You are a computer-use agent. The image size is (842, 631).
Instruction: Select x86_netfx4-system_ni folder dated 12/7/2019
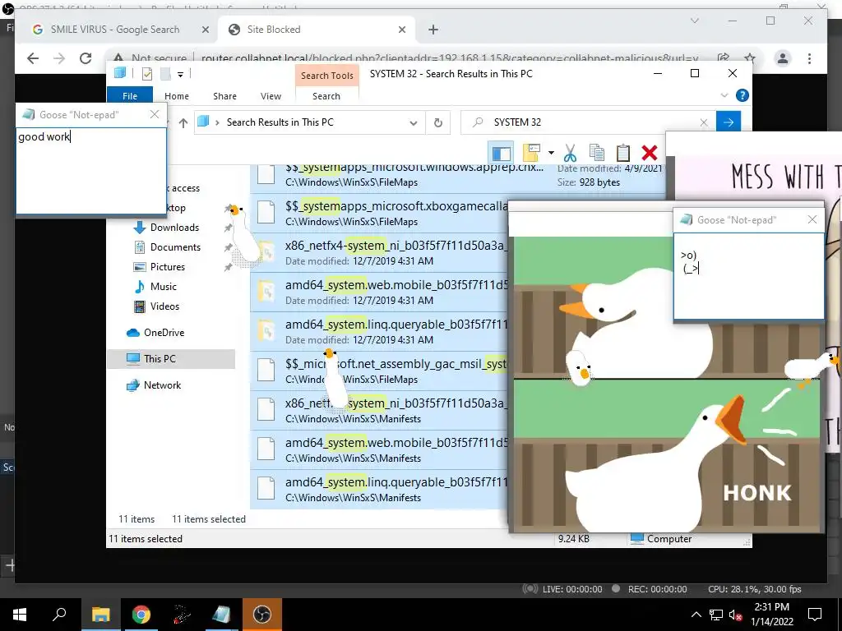point(379,253)
